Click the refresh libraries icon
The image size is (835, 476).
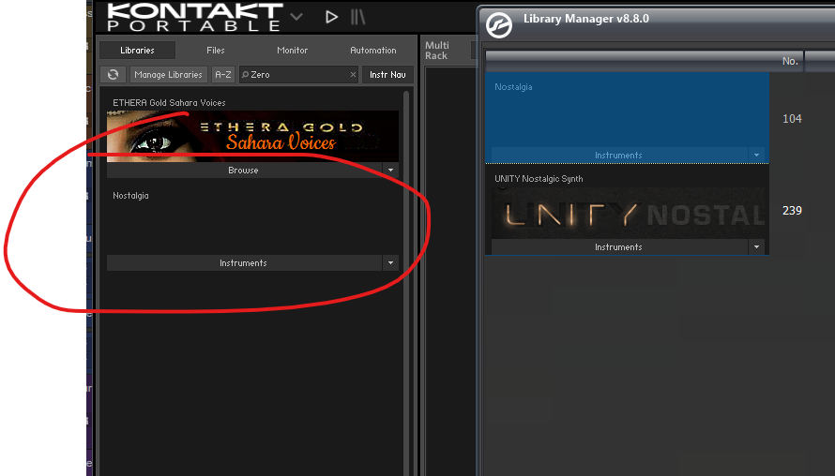coord(113,74)
